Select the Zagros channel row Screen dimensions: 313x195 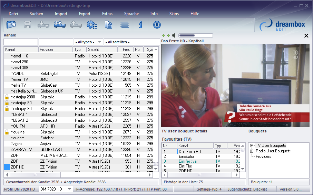78,144
